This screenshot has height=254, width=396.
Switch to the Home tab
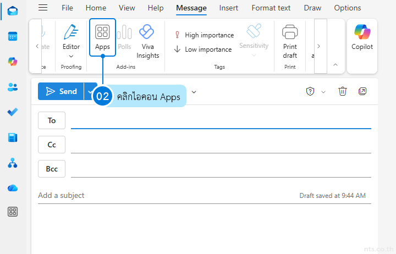click(96, 8)
